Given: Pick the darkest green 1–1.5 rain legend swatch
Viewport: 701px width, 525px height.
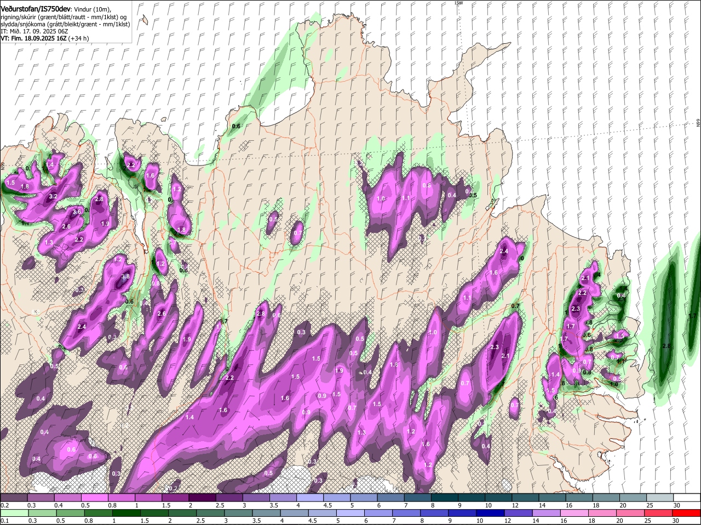Looking at the screenshot, I should pos(126,513).
